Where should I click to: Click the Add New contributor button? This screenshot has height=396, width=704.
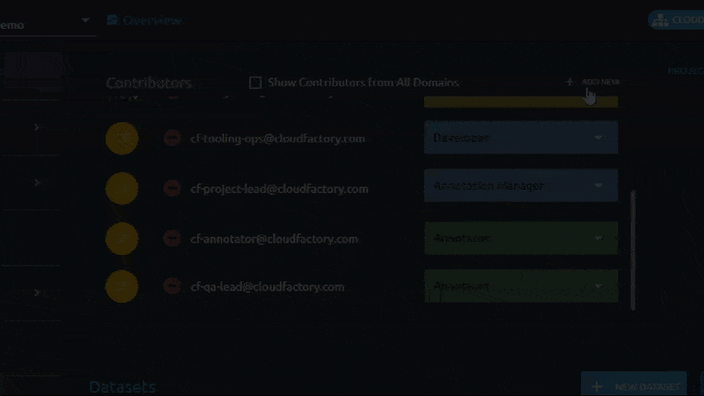(593, 82)
